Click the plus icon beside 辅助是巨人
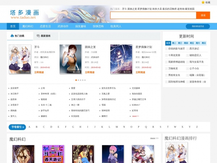Image resolution: width=217 pixels, height=163 pixels. click(x=187, y=55)
